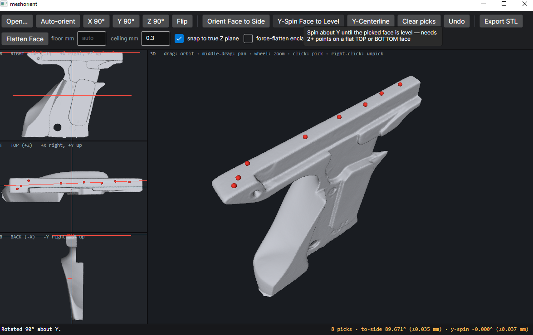Viewport: 533px width, 335px height.
Task: Click the pick point nearest the muzzle tip
Action: 400,84
